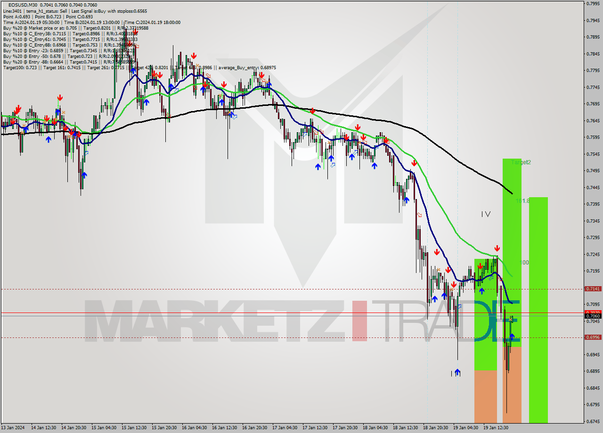Click the 0.6845 price axis label

pos(592,388)
